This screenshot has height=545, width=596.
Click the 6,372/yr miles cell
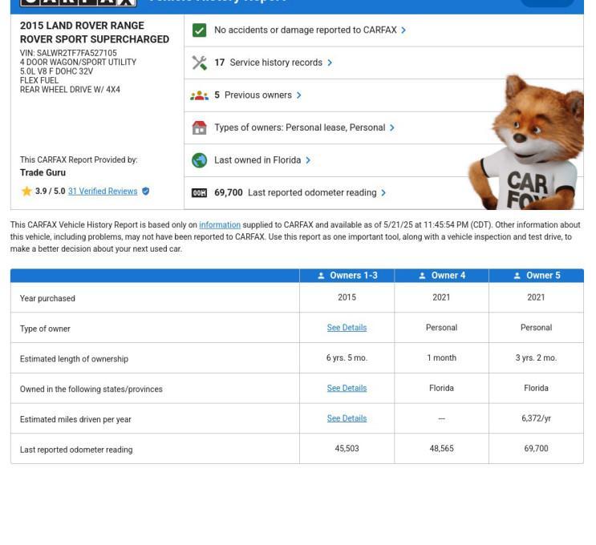[536, 418]
